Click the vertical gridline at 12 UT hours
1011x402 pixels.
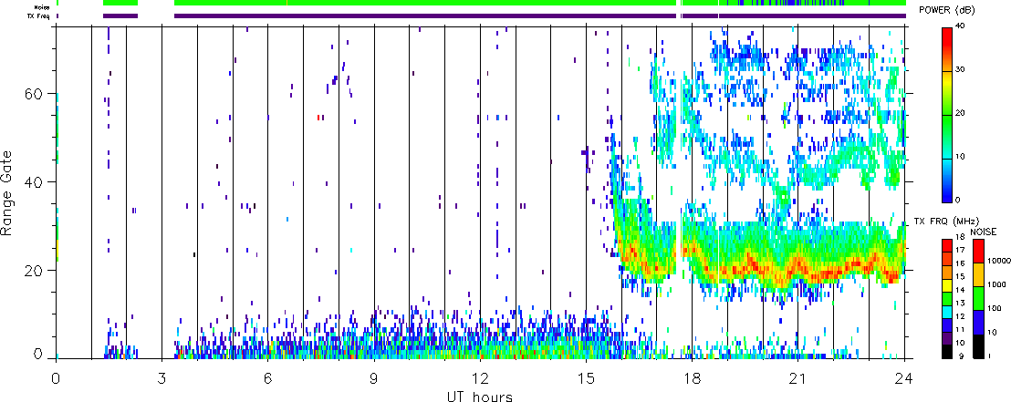coord(480,192)
